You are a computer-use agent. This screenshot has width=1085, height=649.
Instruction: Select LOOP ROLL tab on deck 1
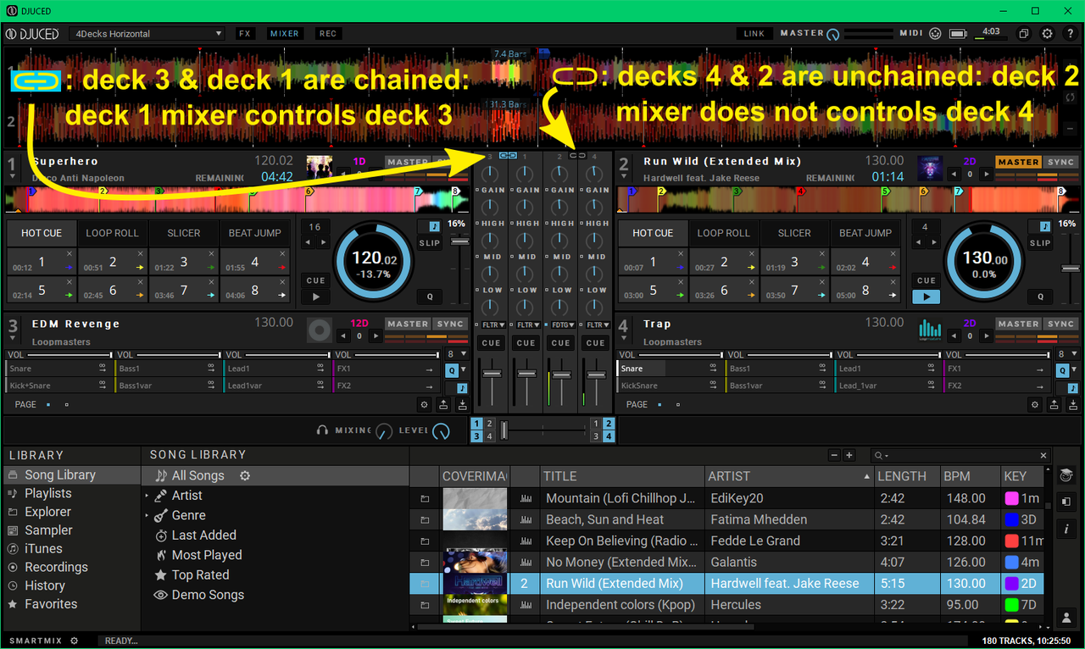pos(113,233)
